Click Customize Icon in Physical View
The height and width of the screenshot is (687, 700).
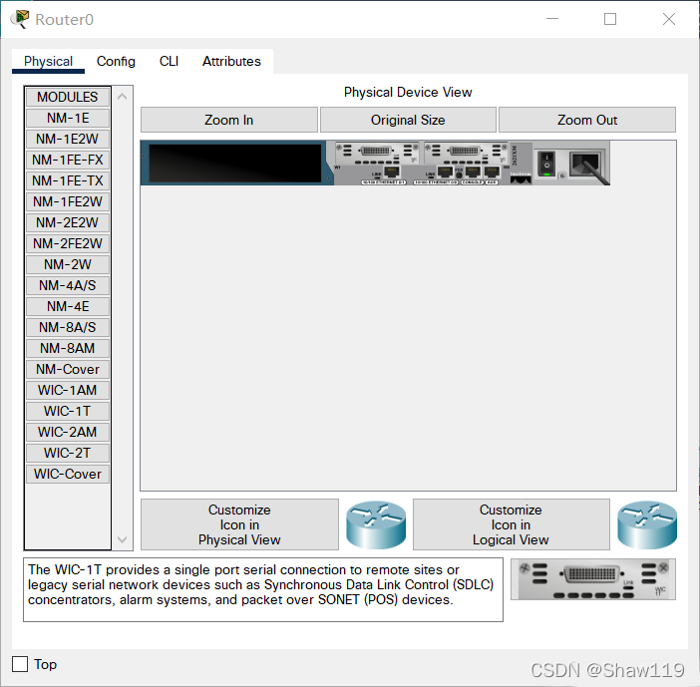[x=239, y=524]
